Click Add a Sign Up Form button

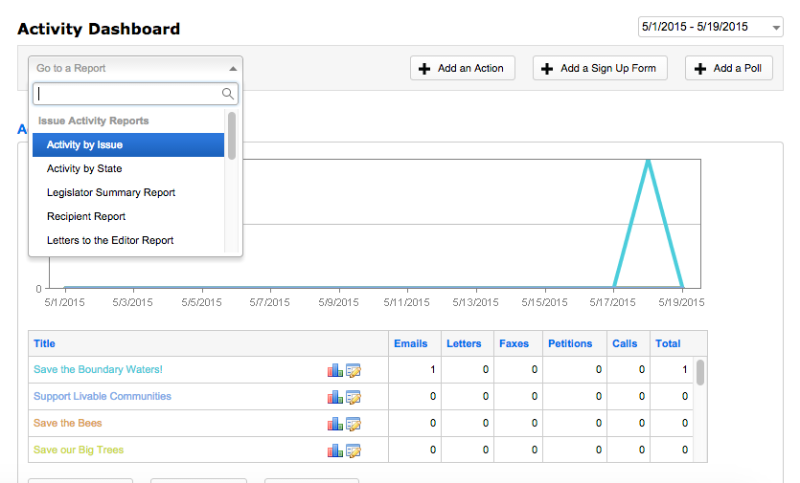coord(600,68)
